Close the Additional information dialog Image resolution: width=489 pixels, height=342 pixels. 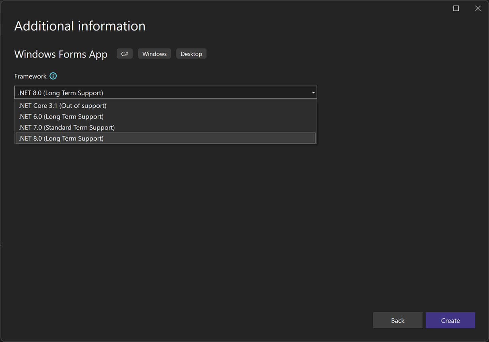tap(478, 8)
